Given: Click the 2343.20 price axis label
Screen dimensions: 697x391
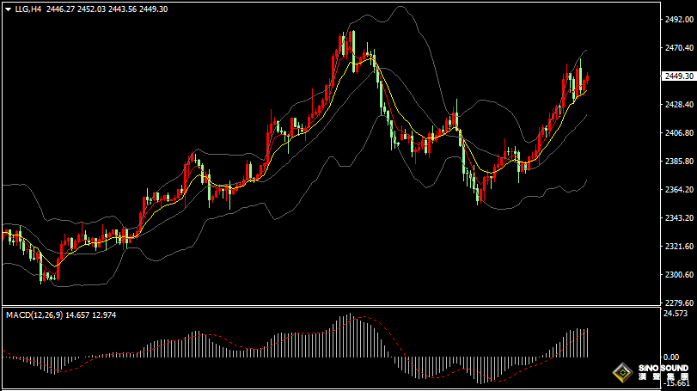Looking at the screenshot, I should [x=678, y=218].
